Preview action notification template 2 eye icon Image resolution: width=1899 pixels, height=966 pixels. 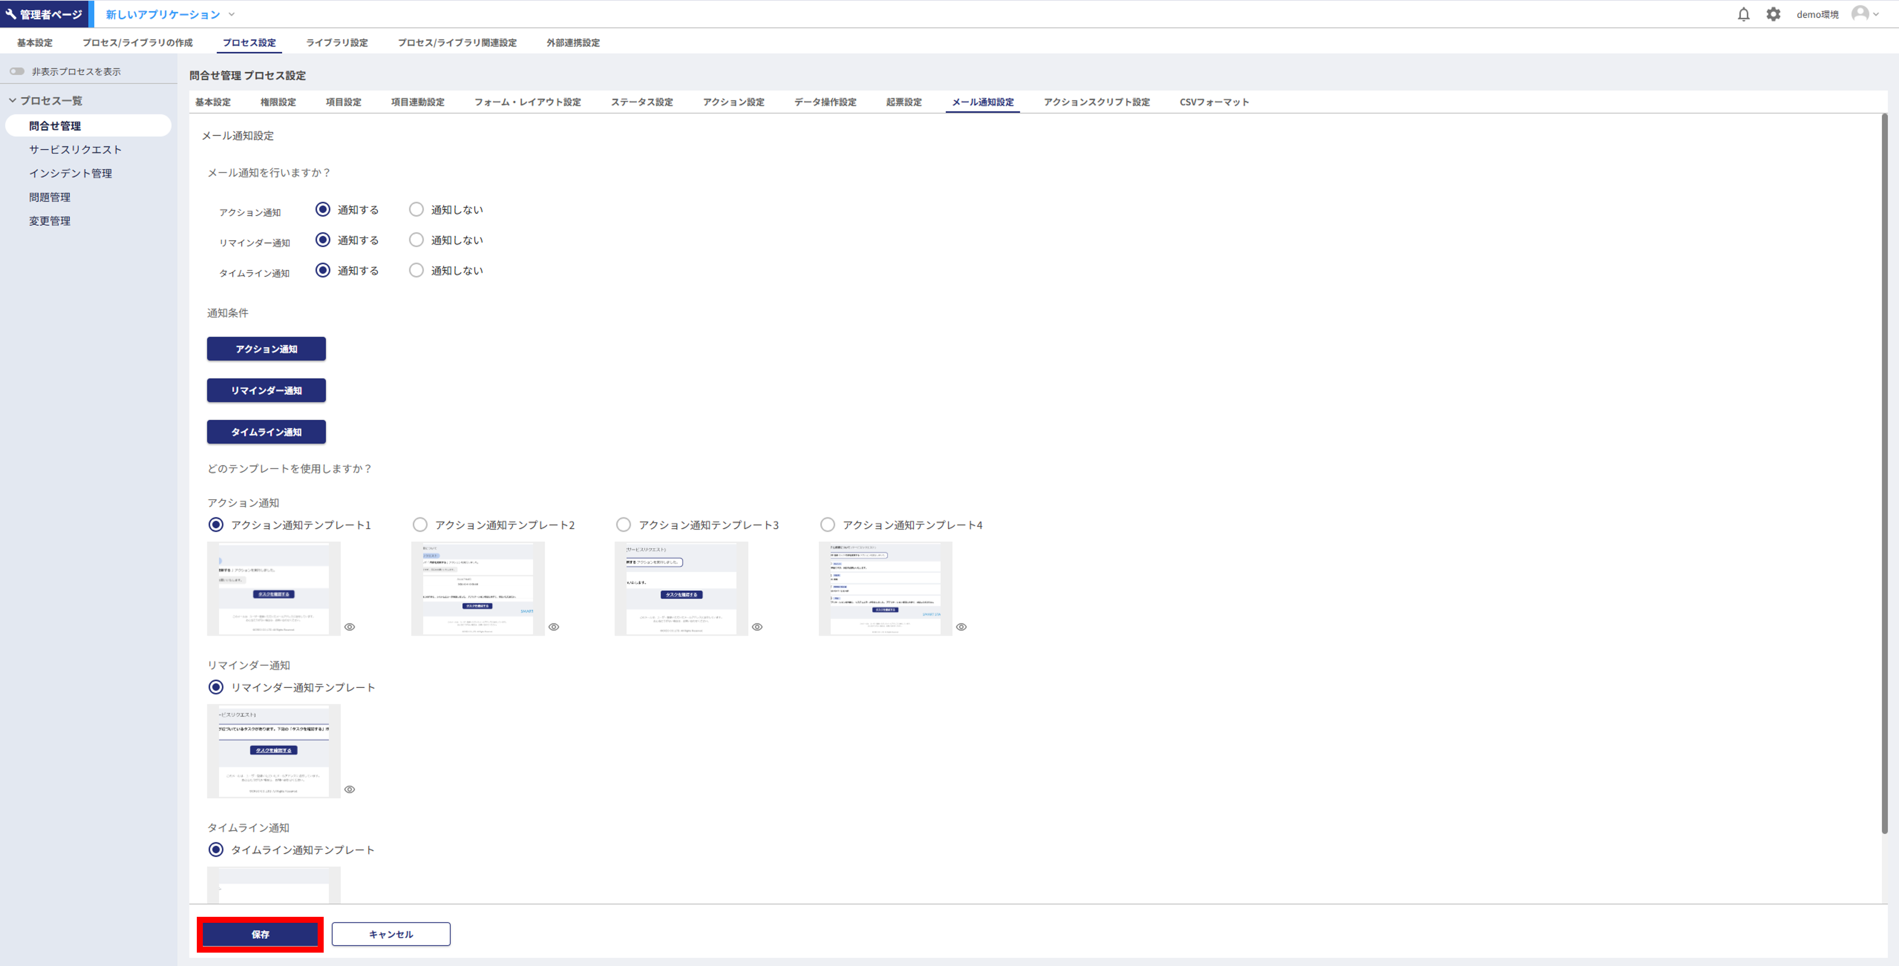pyautogui.click(x=554, y=627)
